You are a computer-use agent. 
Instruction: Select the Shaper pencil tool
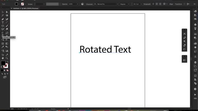point(3,29)
